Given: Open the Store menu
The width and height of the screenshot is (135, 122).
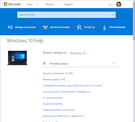Looking at the screenshot, I should point(30,4).
